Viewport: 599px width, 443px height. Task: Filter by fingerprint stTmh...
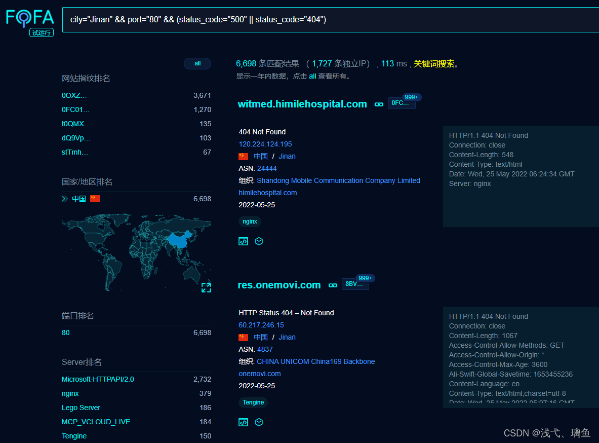tap(75, 152)
